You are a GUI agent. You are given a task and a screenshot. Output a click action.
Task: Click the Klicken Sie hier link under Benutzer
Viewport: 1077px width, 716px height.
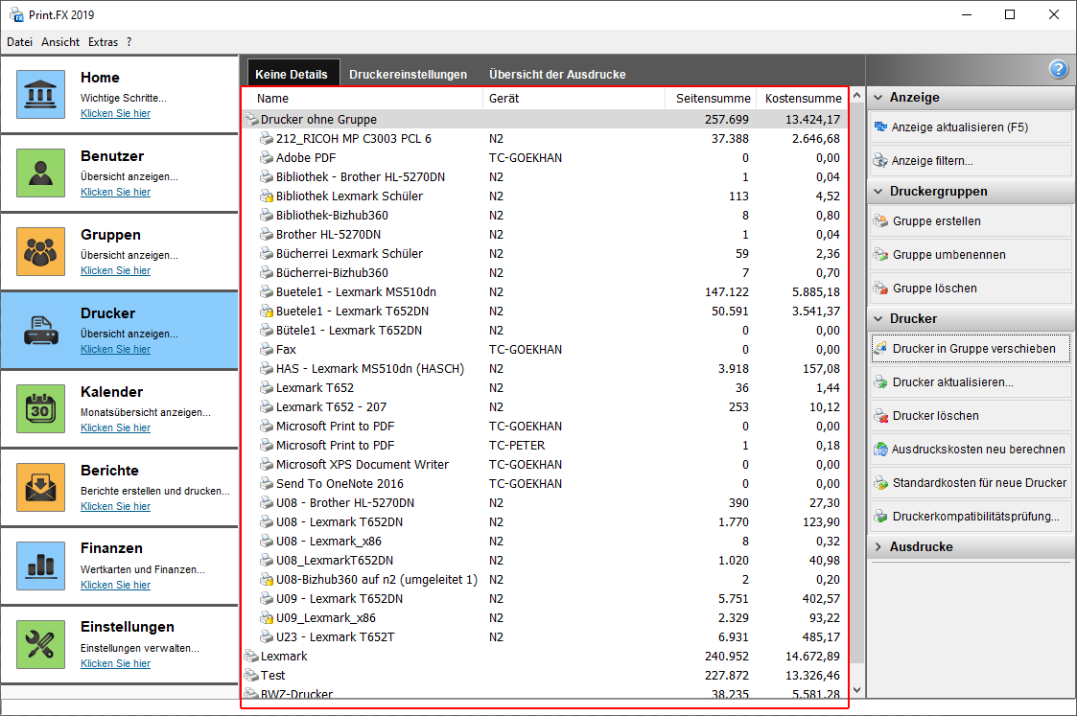pos(115,193)
